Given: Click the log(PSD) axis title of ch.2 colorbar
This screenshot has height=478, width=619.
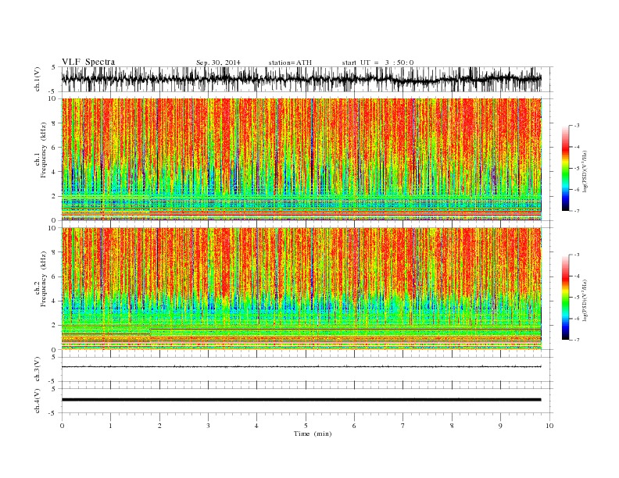Looking at the screenshot, I should click(585, 301).
